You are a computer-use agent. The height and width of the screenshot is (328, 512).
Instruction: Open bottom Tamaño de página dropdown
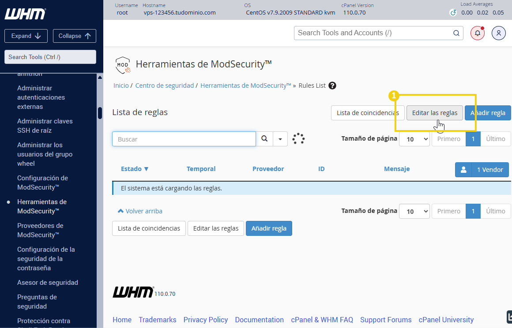[414, 211]
